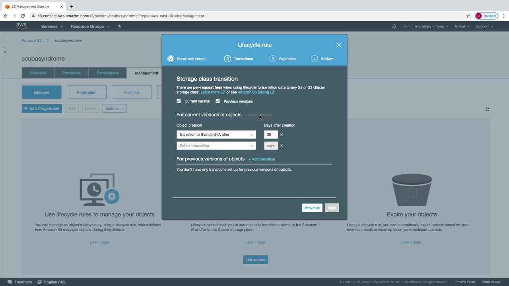509x286 pixels.
Task: Open 'Transition to Standard-IA after' dropdown
Action: tap(216, 135)
